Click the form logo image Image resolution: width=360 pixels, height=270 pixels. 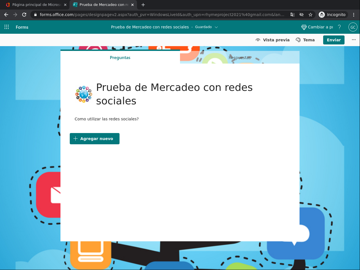pyautogui.click(x=84, y=94)
